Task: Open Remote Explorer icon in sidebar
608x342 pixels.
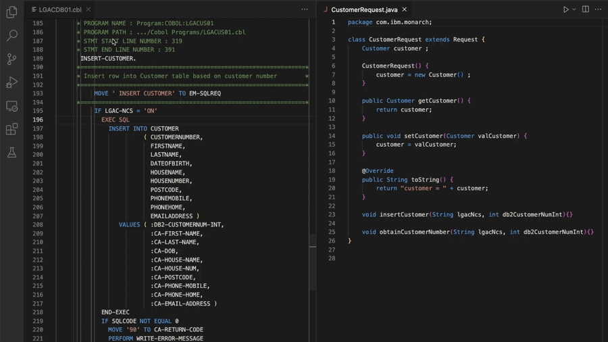Action: tap(11, 106)
